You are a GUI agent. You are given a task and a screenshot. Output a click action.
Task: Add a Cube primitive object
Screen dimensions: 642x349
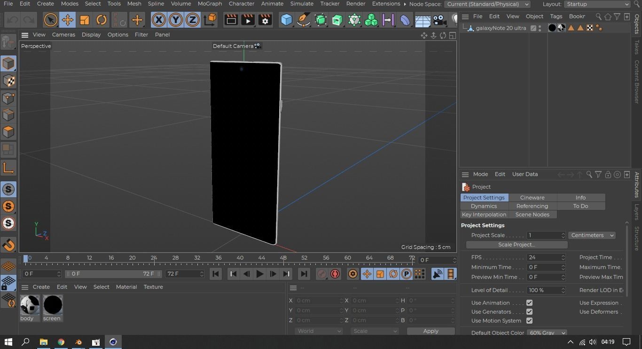(x=286, y=20)
